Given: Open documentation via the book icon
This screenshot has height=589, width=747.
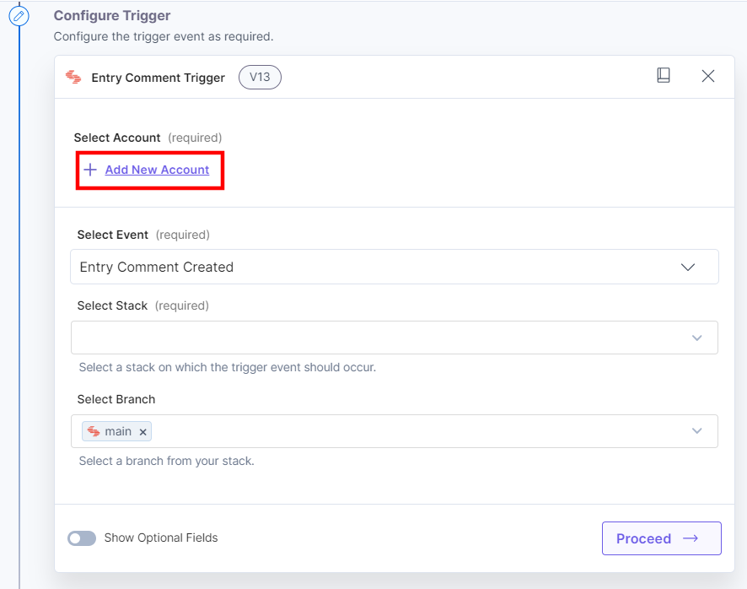Looking at the screenshot, I should 664,75.
